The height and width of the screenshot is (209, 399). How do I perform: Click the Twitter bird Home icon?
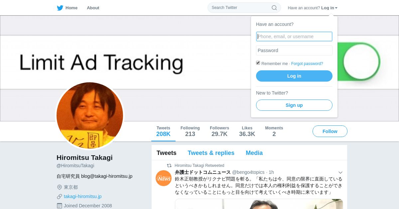click(60, 8)
